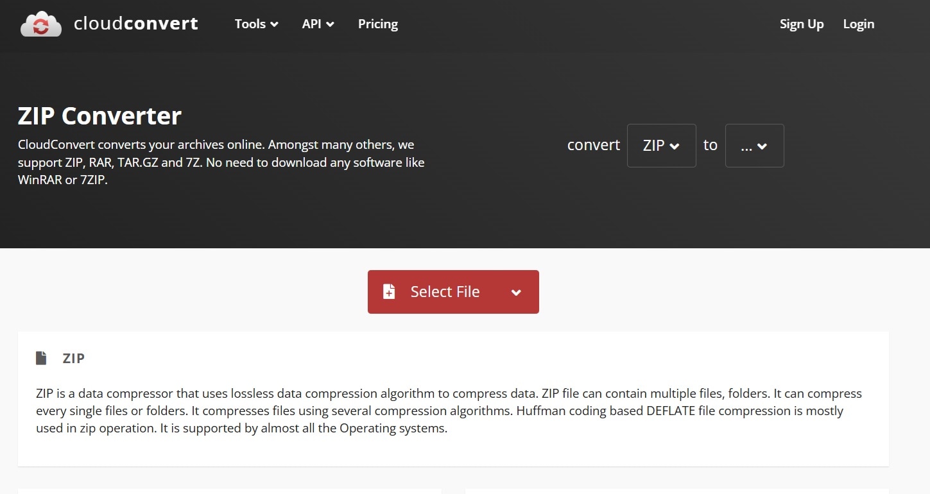
Task: Go to the Pricing page
Action: click(377, 24)
